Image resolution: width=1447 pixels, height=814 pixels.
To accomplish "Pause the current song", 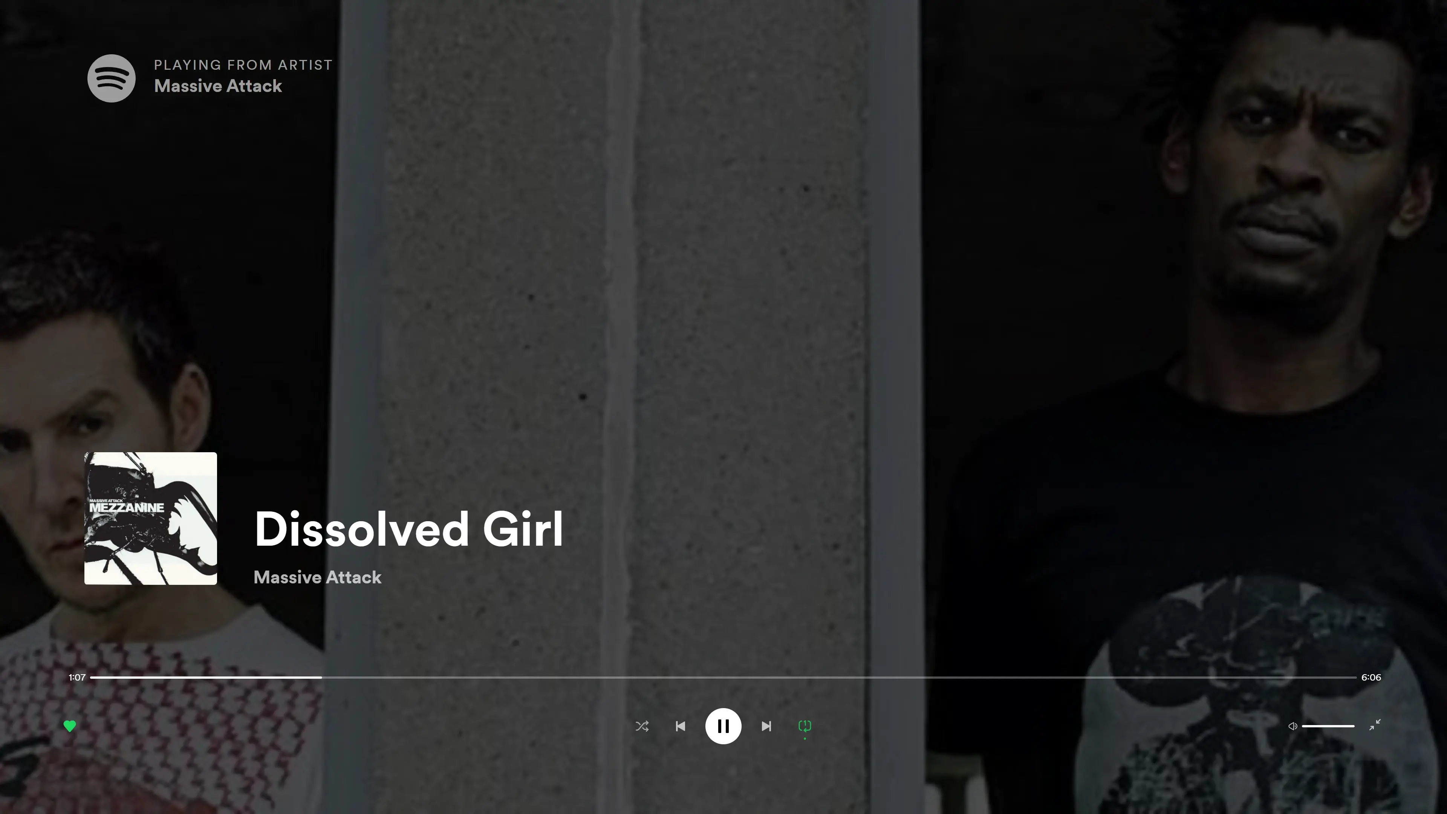I will tap(723, 726).
